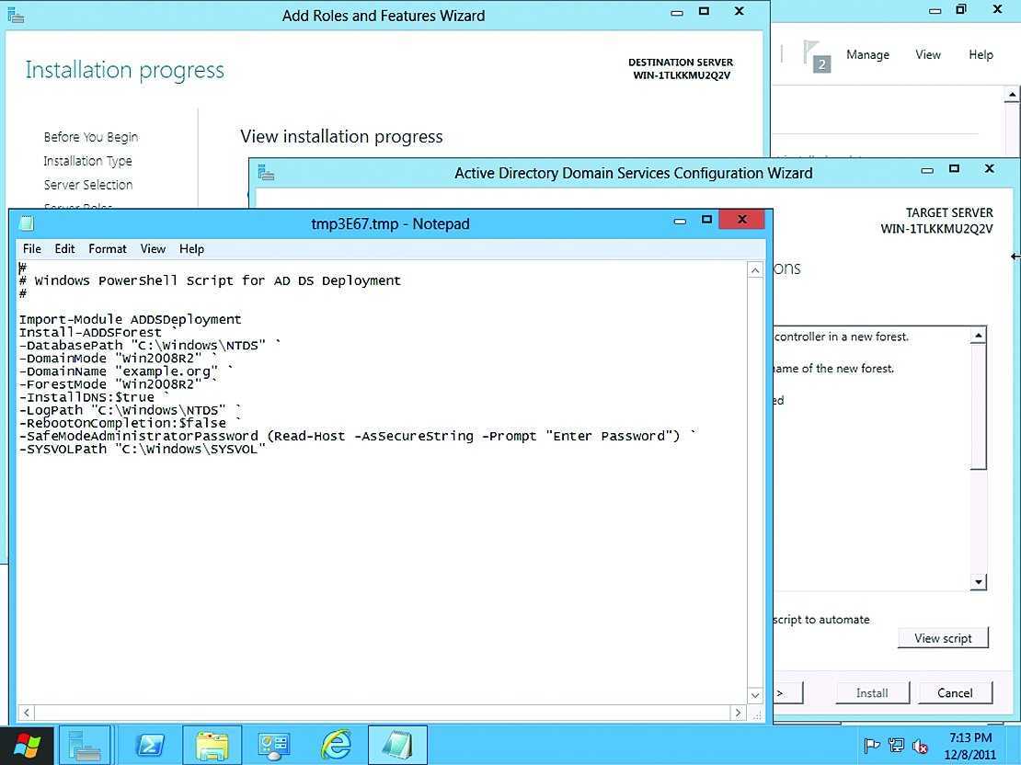
Task: Open the Server Manager View menu
Action: [x=927, y=55]
